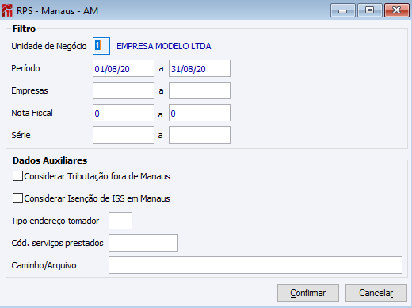
Task: Maximize the RPS - Manaus window
Action: pyautogui.click(x=369, y=10)
